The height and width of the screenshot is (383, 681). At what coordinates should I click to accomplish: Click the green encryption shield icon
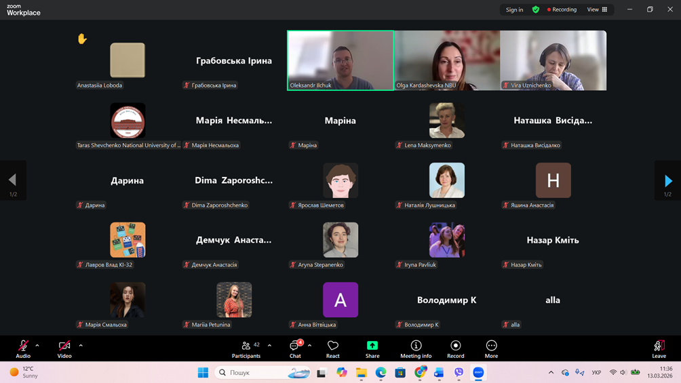pos(536,9)
